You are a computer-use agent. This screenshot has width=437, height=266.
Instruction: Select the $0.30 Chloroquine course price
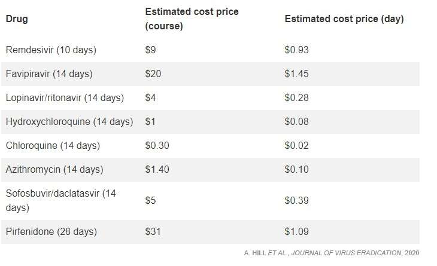pos(157,146)
